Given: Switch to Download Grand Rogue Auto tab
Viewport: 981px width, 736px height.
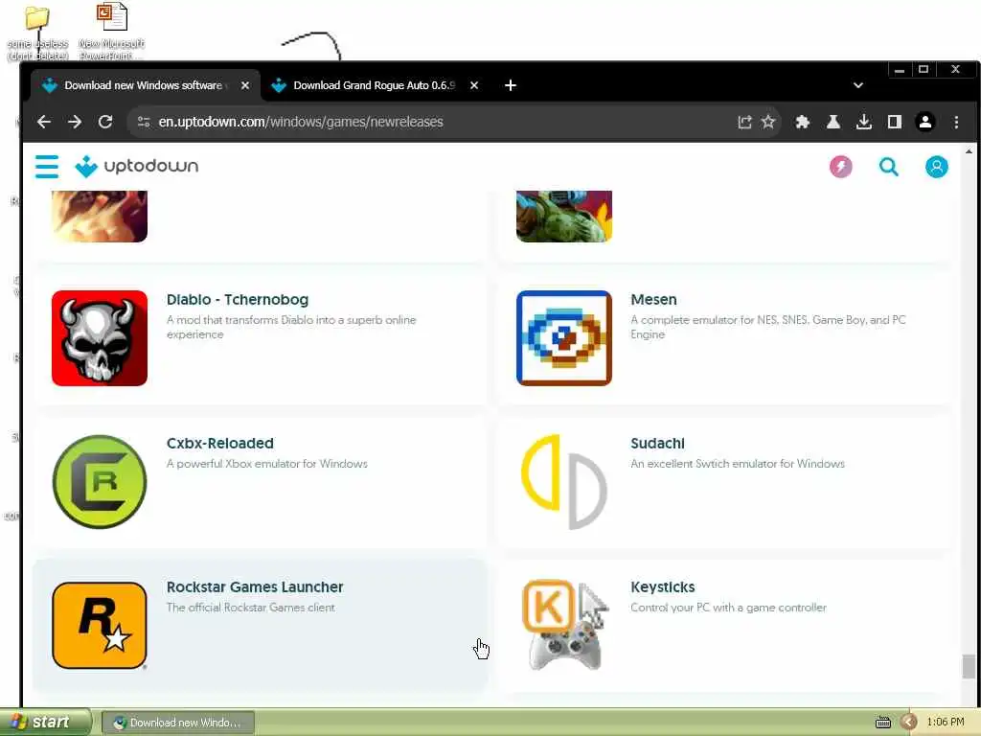Looking at the screenshot, I should pos(376,85).
